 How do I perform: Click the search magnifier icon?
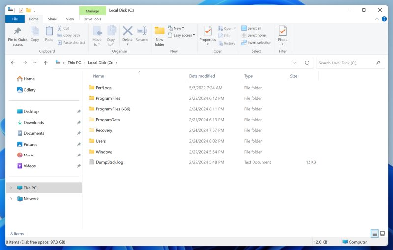click(x=378, y=63)
